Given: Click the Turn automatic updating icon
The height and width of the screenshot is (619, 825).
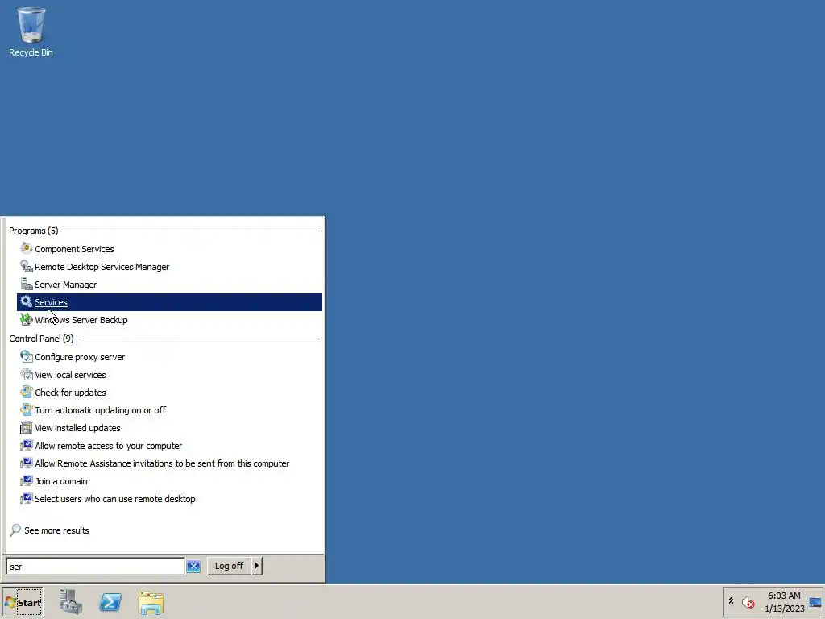Looking at the screenshot, I should tap(27, 409).
